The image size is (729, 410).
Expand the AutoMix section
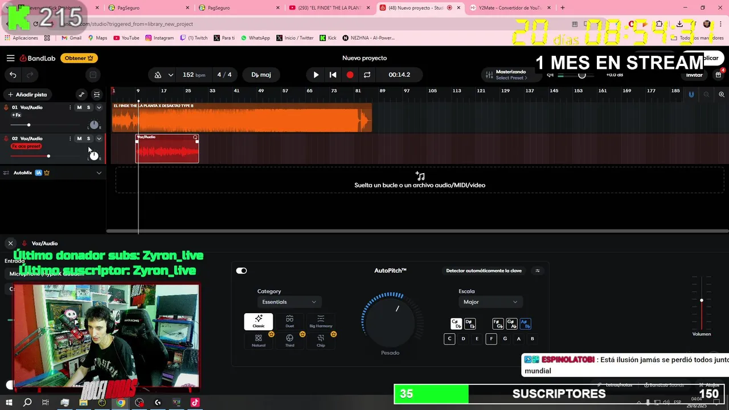point(99,173)
